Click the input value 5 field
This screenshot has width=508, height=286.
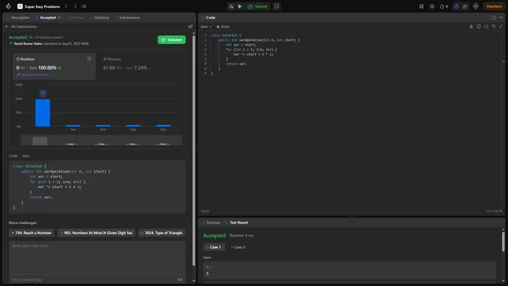[x=350, y=270]
